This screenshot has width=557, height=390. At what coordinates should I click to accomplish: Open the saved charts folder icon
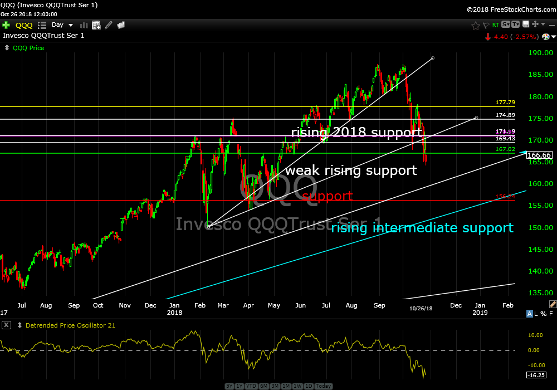coord(121,25)
